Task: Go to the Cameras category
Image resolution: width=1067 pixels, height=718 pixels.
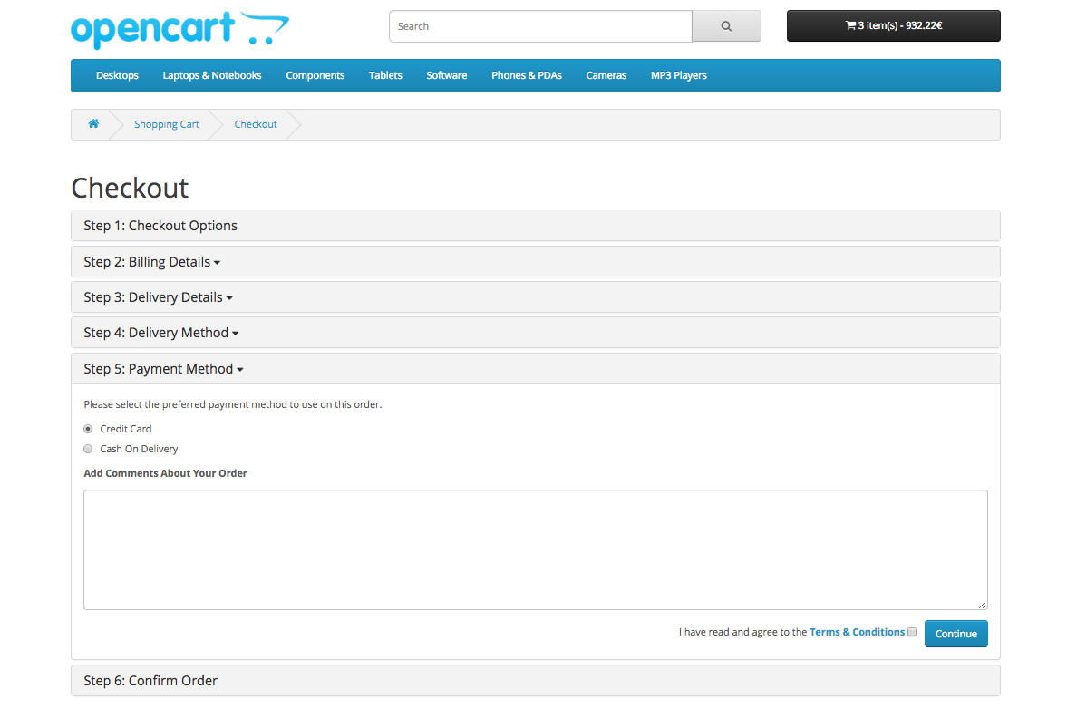Action: pos(606,75)
